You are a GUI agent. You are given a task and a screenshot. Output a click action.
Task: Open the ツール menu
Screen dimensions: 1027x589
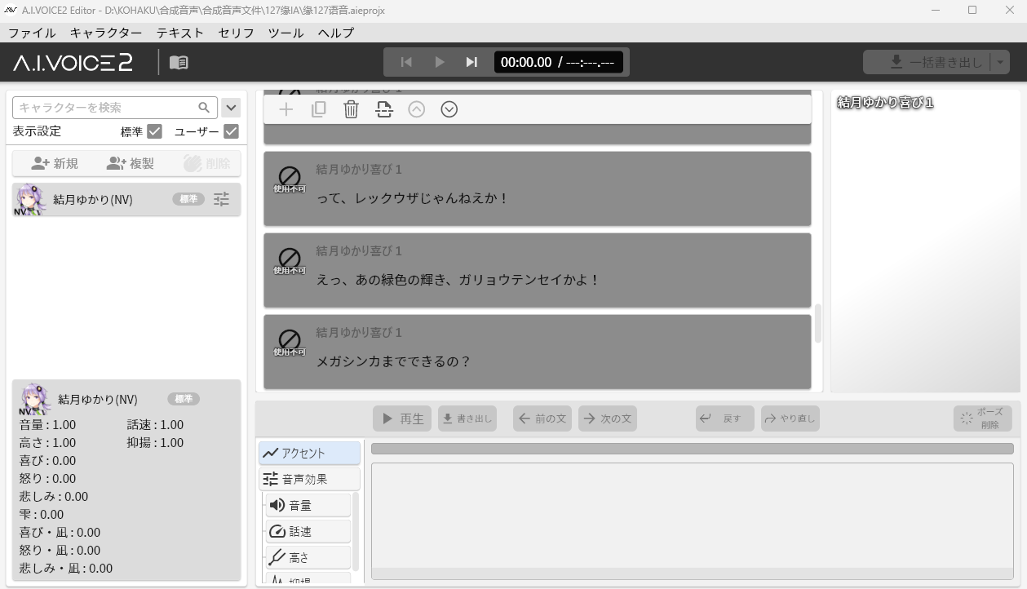286,33
